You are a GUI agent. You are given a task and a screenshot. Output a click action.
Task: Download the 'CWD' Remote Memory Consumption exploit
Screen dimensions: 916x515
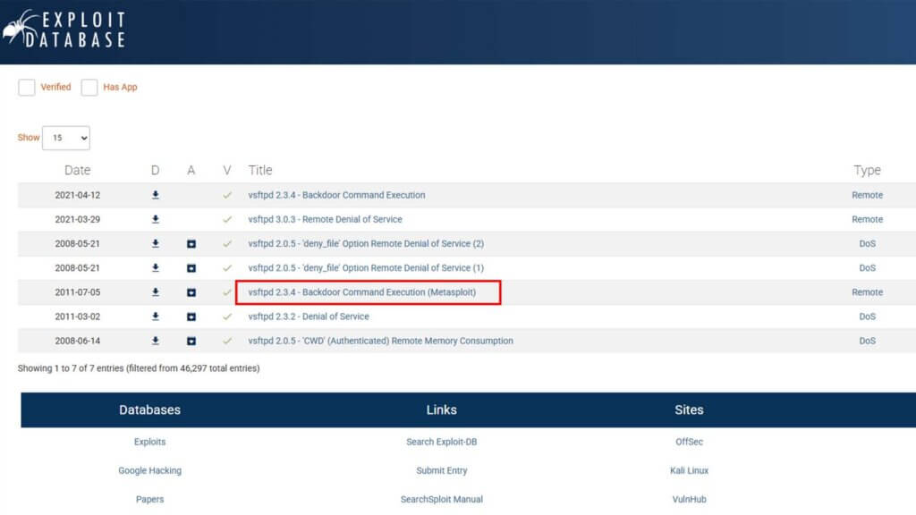click(x=156, y=341)
